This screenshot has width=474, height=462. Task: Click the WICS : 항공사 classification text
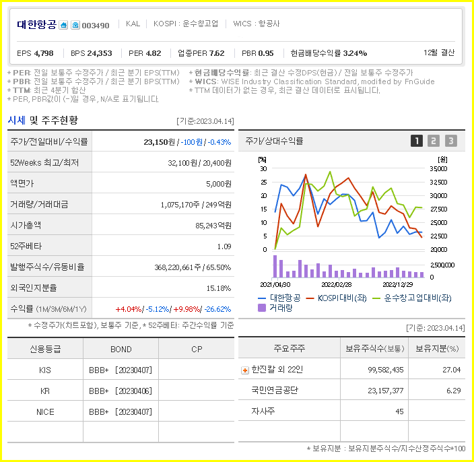[257, 24]
